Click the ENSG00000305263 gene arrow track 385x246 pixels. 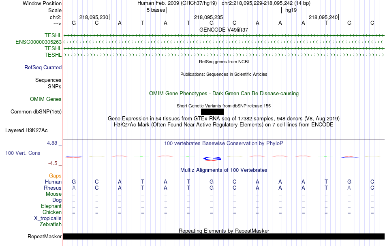click(224, 42)
